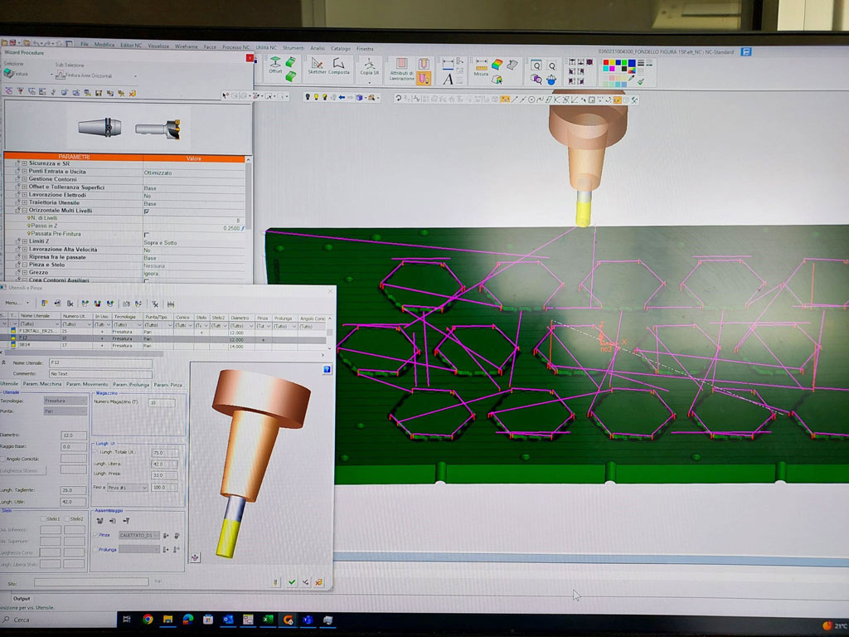
Task: Click the Windows Cerca search box
Action: 58,620
